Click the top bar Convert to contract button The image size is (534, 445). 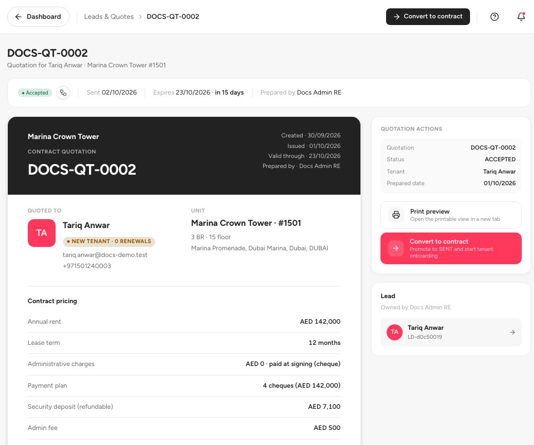point(428,17)
